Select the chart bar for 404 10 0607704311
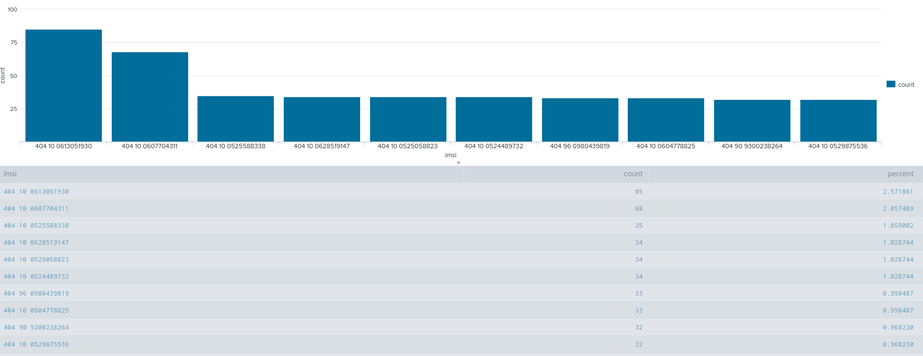The width and height of the screenshot is (923, 356). pyautogui.click(x=150, y=97)
